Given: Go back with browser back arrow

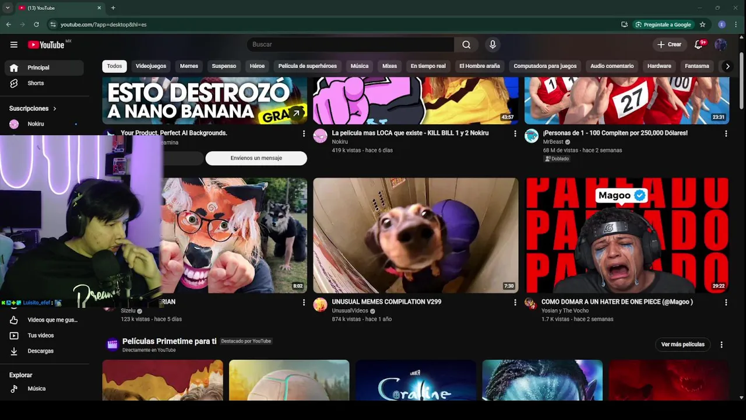Looking at the screenshot, I should point(8,24).
